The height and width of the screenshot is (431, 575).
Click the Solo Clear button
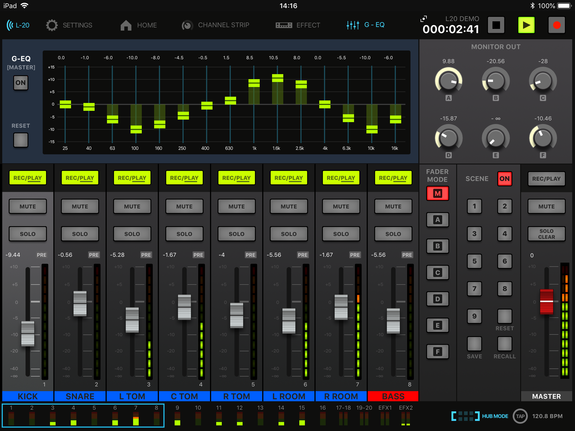pos(546,234)
